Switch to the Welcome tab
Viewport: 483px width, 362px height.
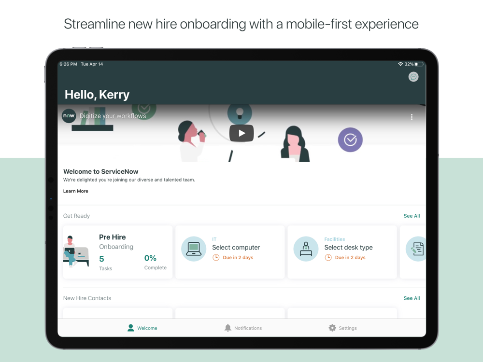[142, 328]
